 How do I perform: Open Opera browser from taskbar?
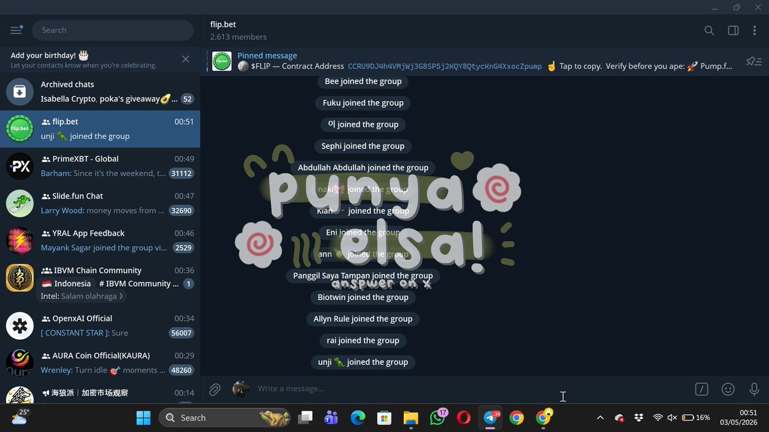tap(463, 418)
